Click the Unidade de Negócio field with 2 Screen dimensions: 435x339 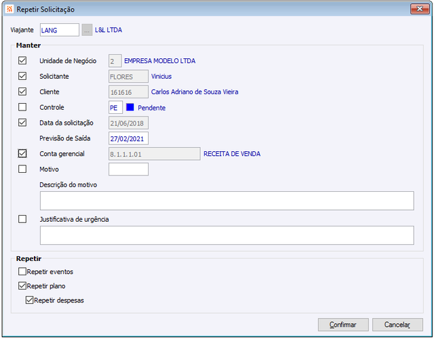point(115,61)
